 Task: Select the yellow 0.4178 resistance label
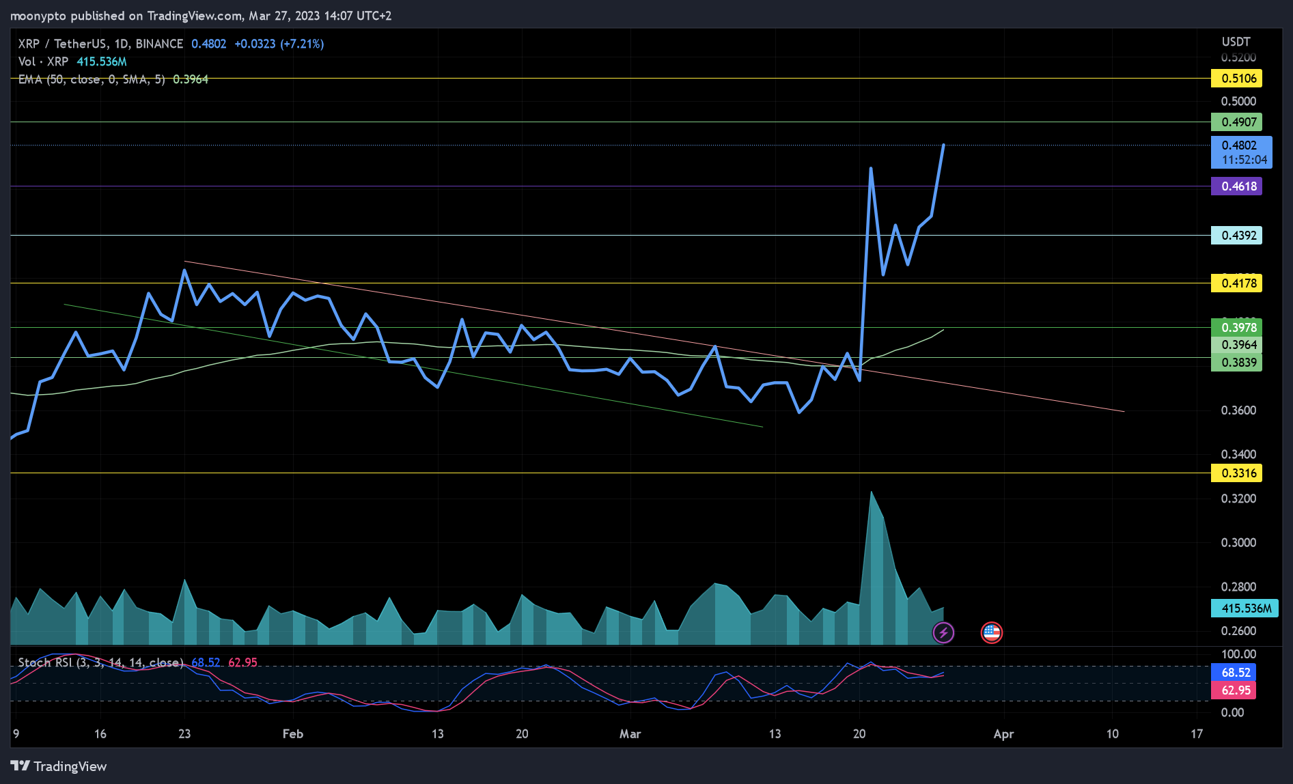pyautogui.click(x=1236, y=283)
